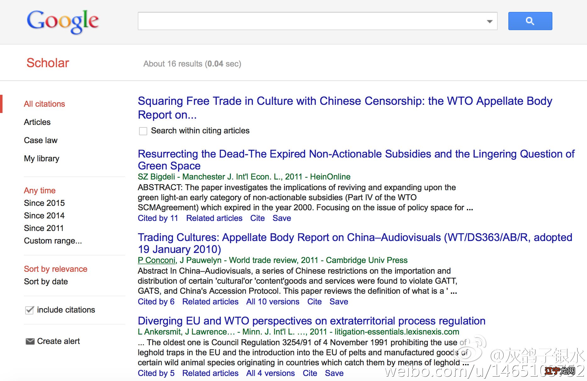Enable Search within citing articles checkbox
This screenshot has width=587, height=381.
(143, 131)
